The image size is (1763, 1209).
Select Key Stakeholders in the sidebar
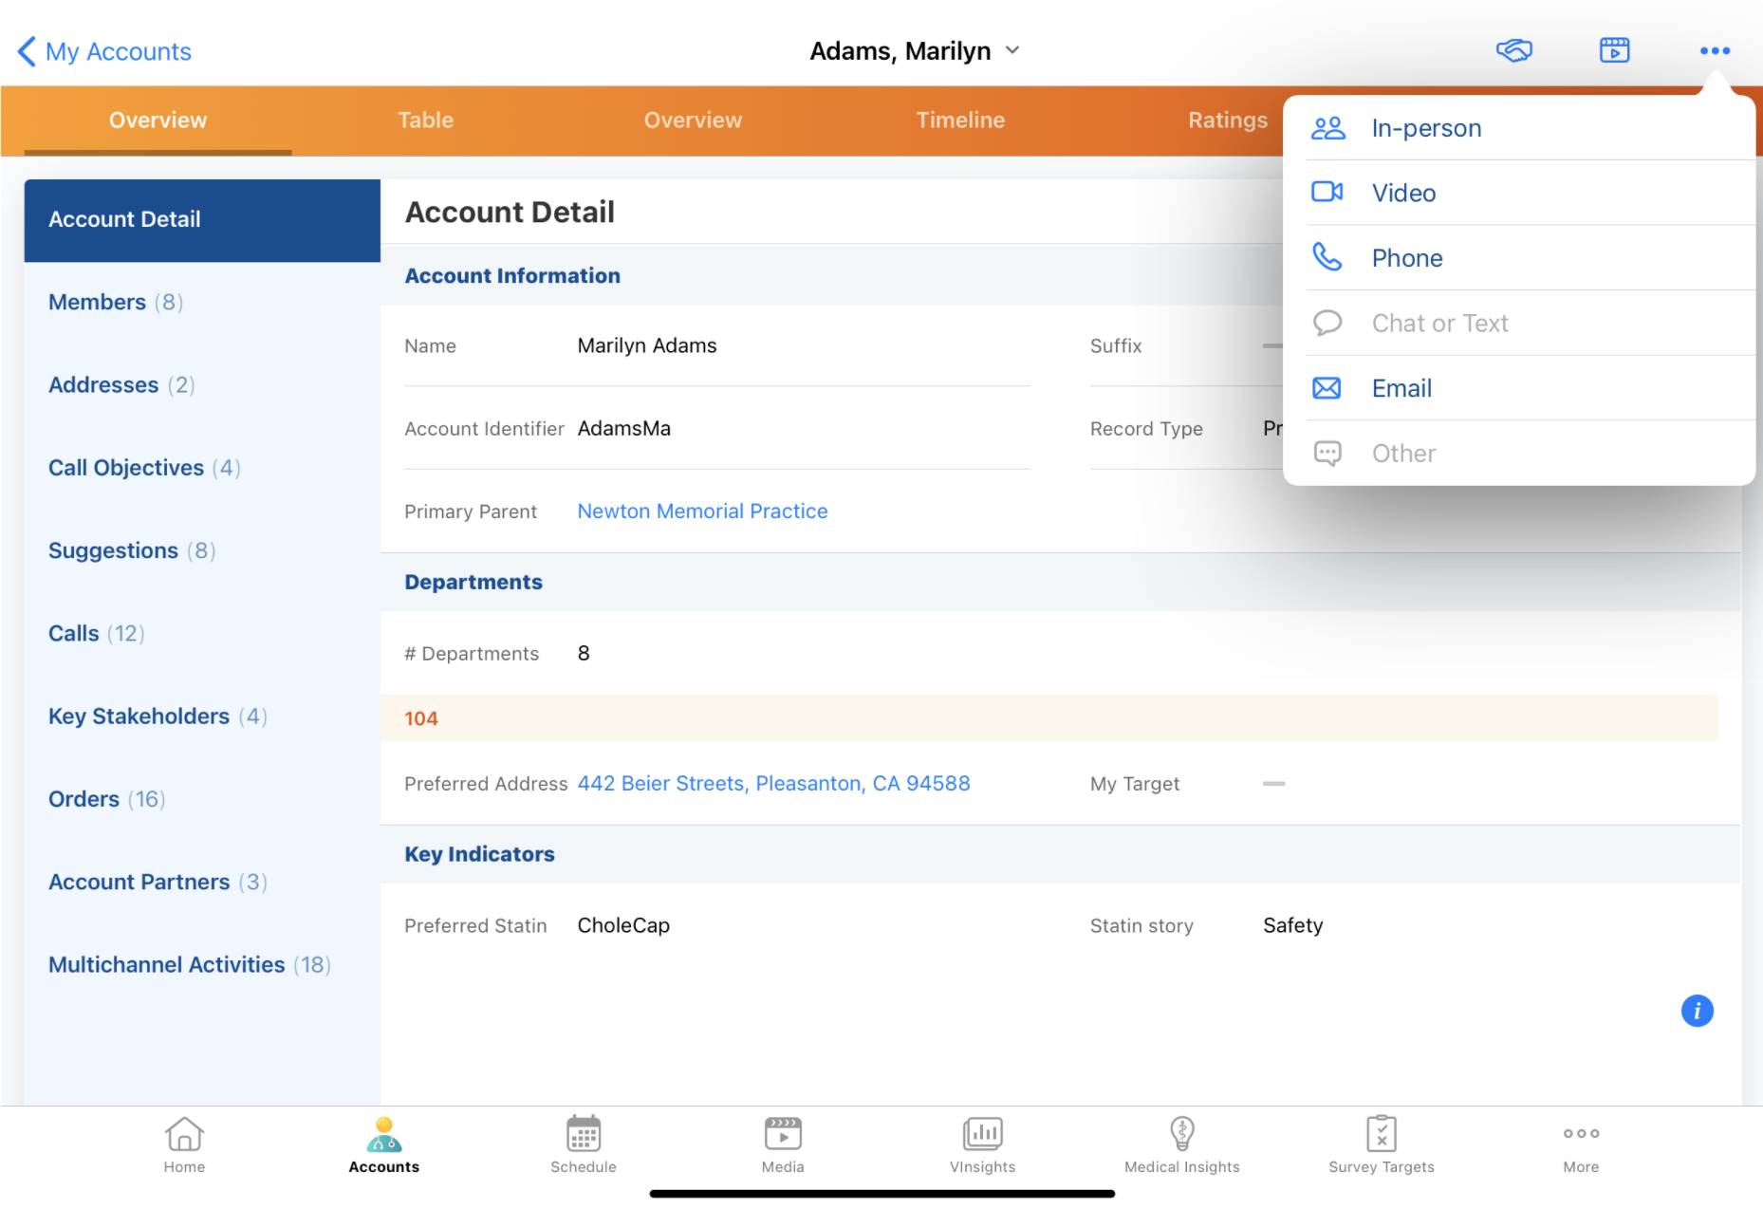[139, 716]
